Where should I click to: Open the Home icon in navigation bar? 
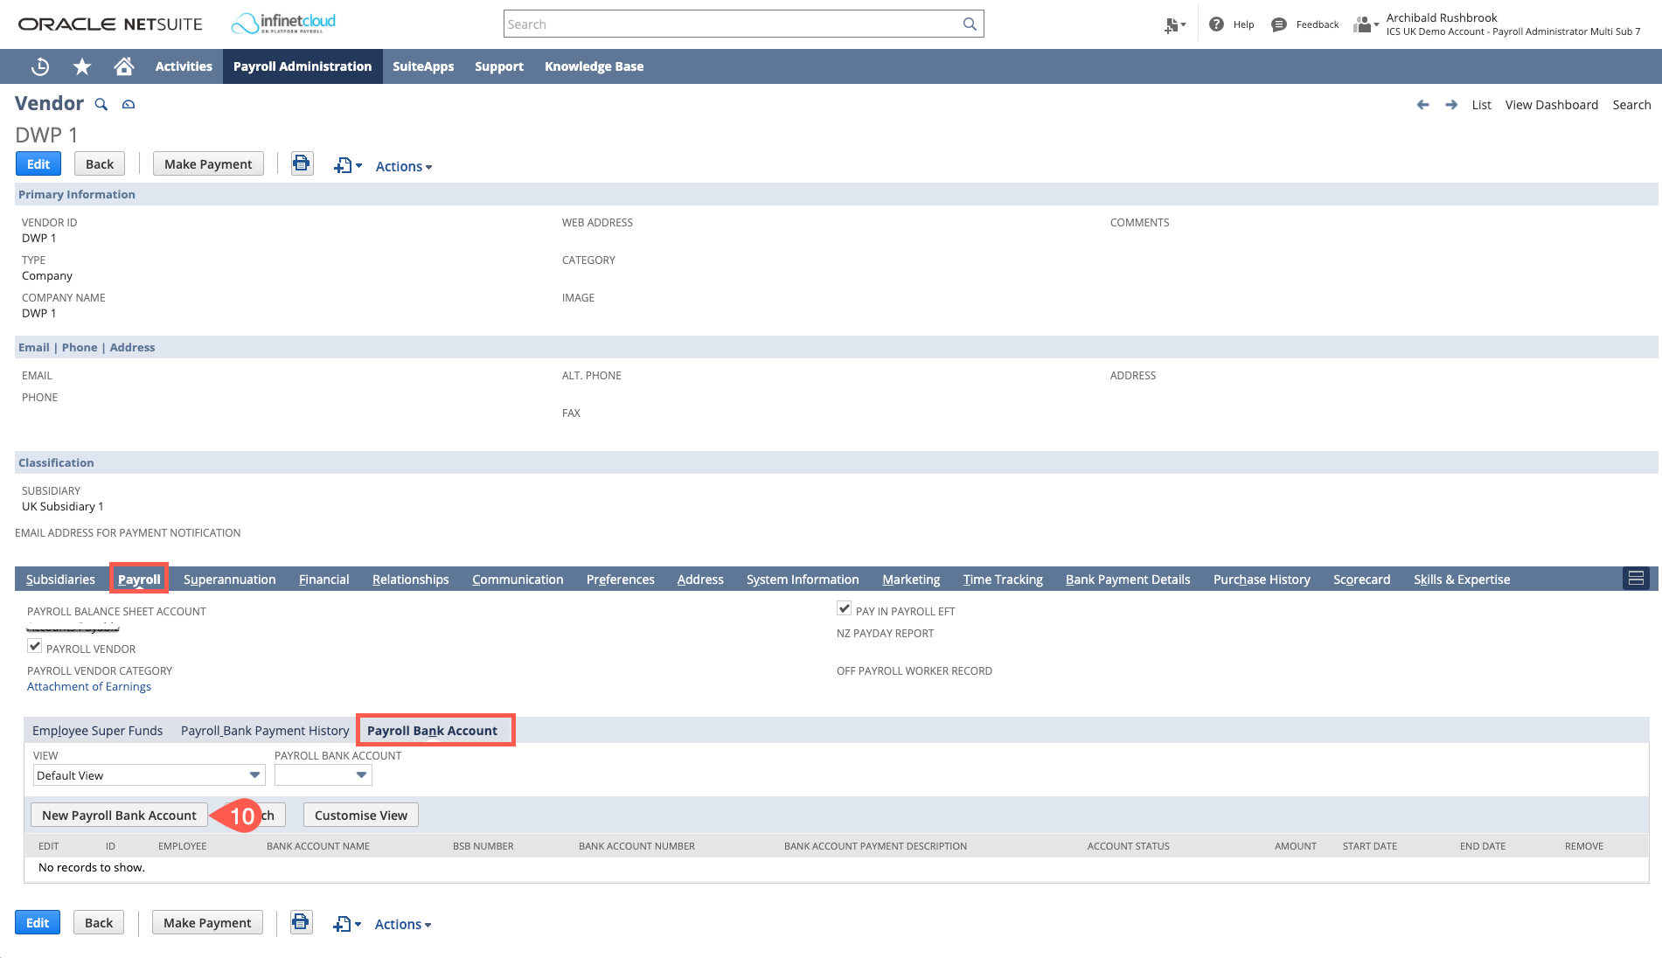click(124, 66)
